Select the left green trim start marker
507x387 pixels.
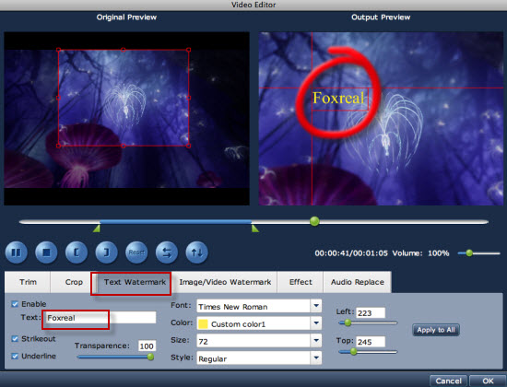pyautogui.click(x=97, y=229)
